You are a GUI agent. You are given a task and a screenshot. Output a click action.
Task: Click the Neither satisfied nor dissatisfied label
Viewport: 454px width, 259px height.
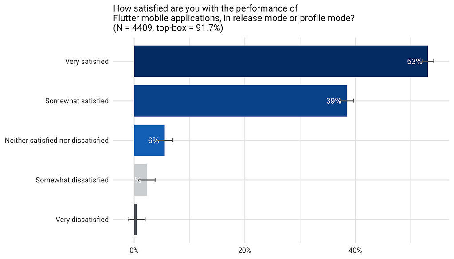[57, 141]
